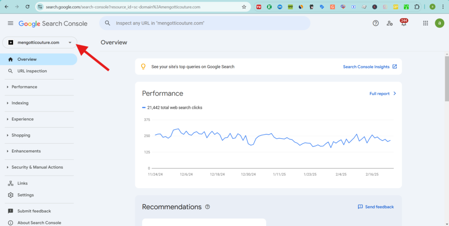Bookmark this page with the star
The image size is (449, 226).
click(x=244, y=7)
